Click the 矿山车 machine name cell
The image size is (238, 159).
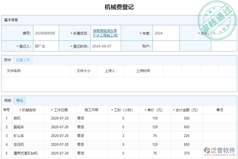point(19,136)
